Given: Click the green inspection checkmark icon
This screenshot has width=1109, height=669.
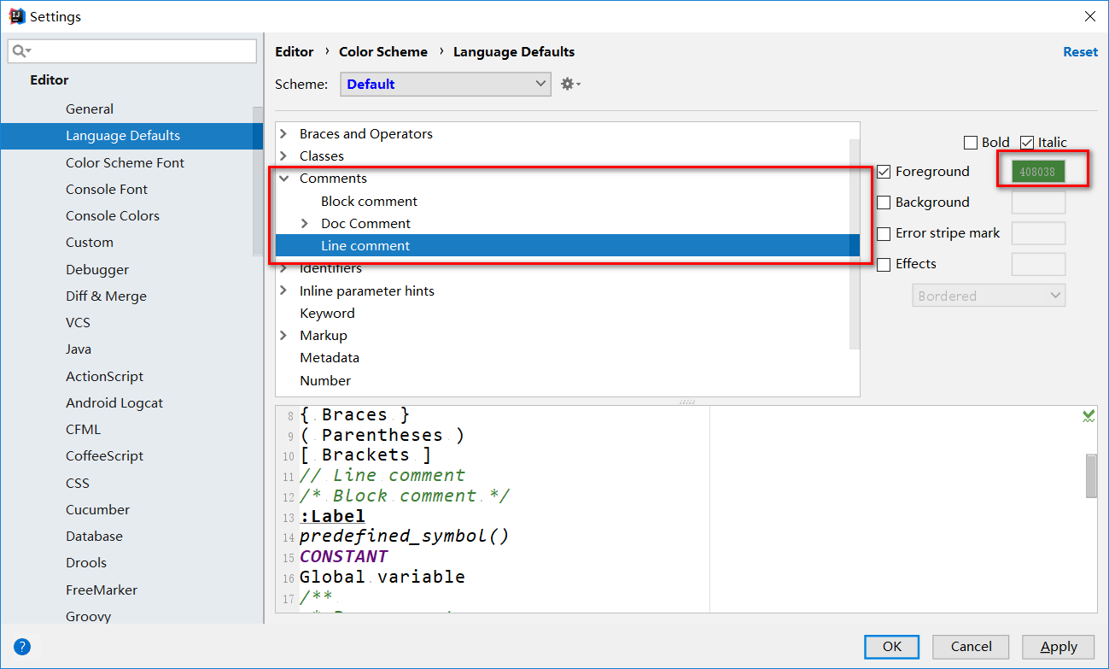Looking at the screenshot, I should point(1089,416).
